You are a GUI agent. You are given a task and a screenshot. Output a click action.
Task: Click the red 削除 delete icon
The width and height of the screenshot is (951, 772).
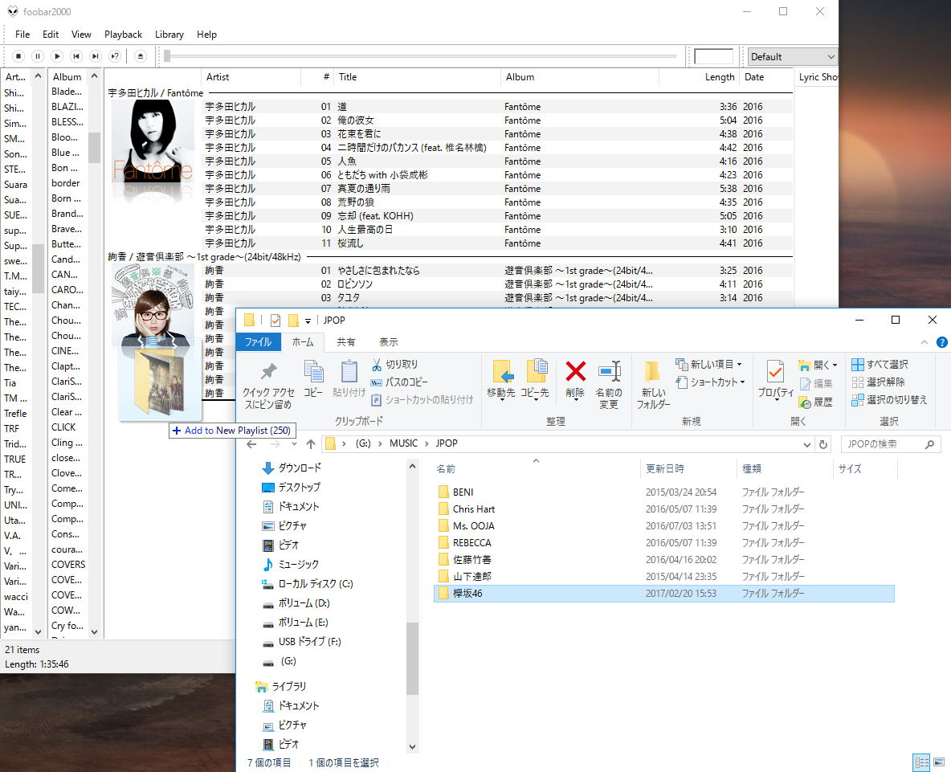tap(576, 371)
